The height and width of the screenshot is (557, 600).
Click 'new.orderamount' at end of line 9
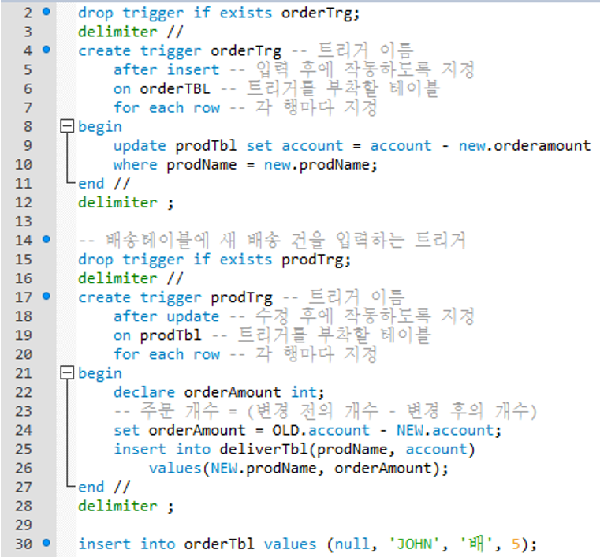pyautogui.click(x=524, y=146)
